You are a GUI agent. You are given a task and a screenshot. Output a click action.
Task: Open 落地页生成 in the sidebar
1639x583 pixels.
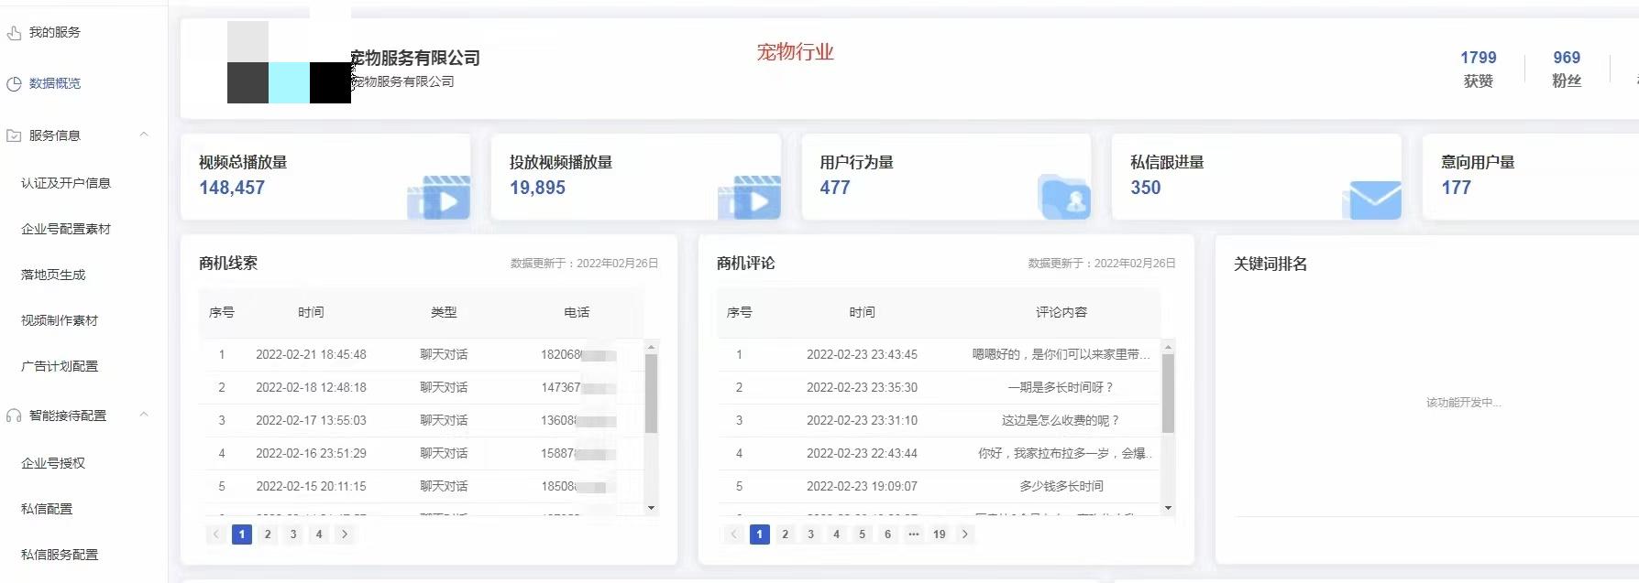[x=53, y=275]
